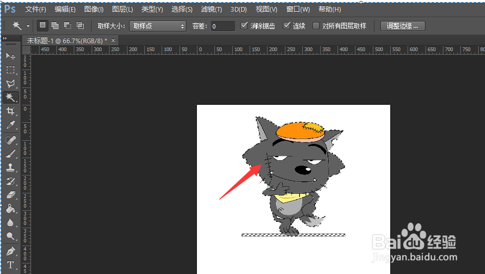
Task: Choose Intersect with Selection mode icon
Action: point(80,25)
